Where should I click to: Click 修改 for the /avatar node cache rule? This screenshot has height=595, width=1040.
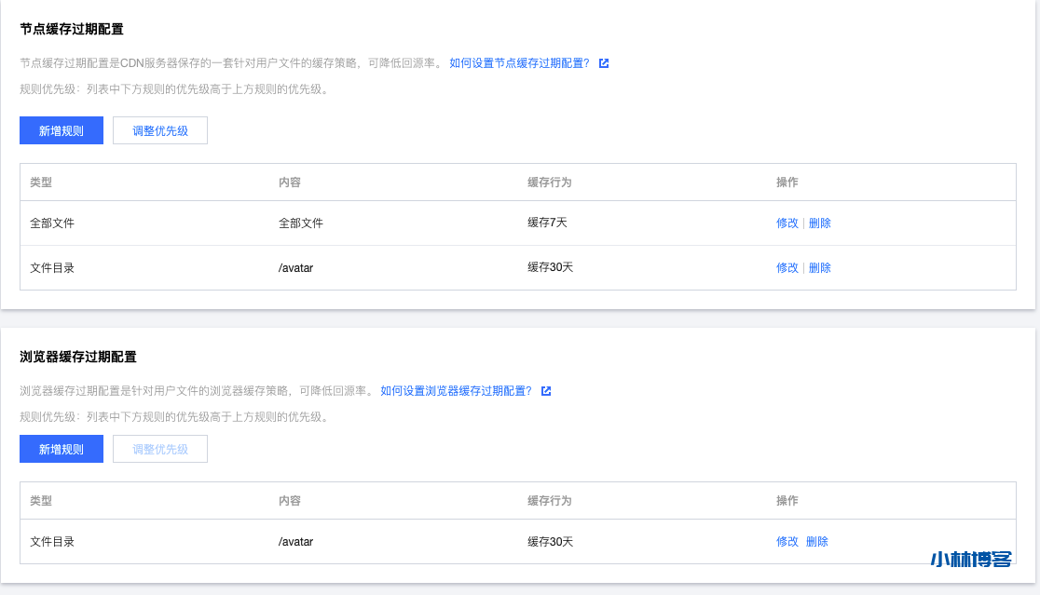787,267
